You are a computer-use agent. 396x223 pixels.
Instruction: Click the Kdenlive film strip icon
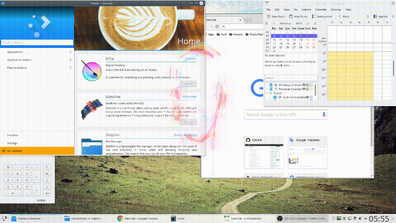tap(92, 109)
